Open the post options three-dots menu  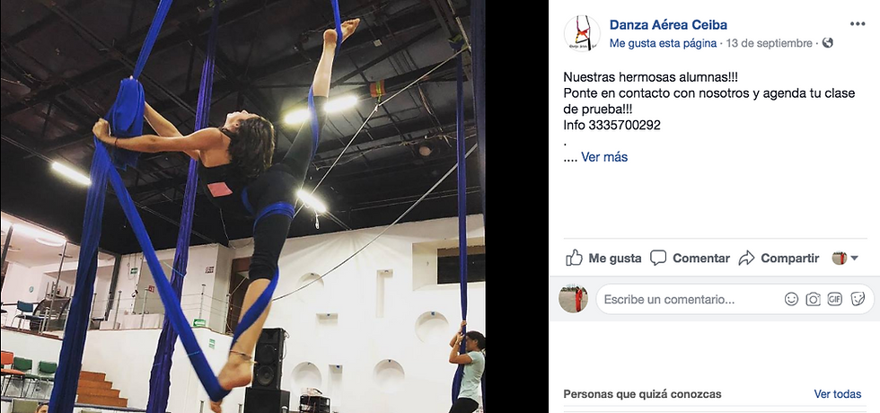(857, 23)
